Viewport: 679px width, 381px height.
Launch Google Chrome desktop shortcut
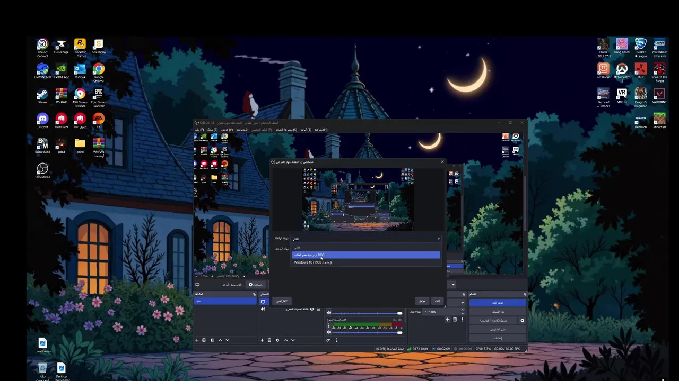[x=99, y=72]
